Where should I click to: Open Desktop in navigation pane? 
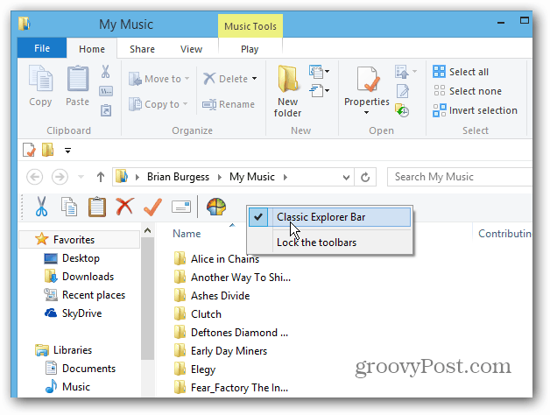pyautogui.click(x=72, y=258)
